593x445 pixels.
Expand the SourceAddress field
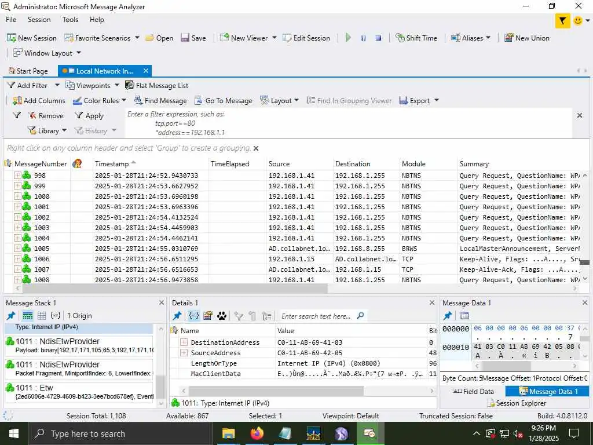[184, 353]
